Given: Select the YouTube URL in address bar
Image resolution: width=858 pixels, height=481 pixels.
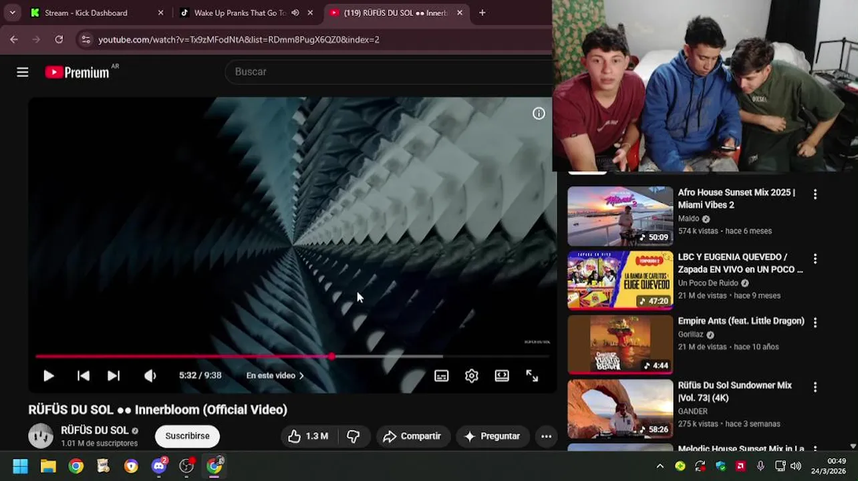Looking at the screenshot, I should [x=239, y=39].
